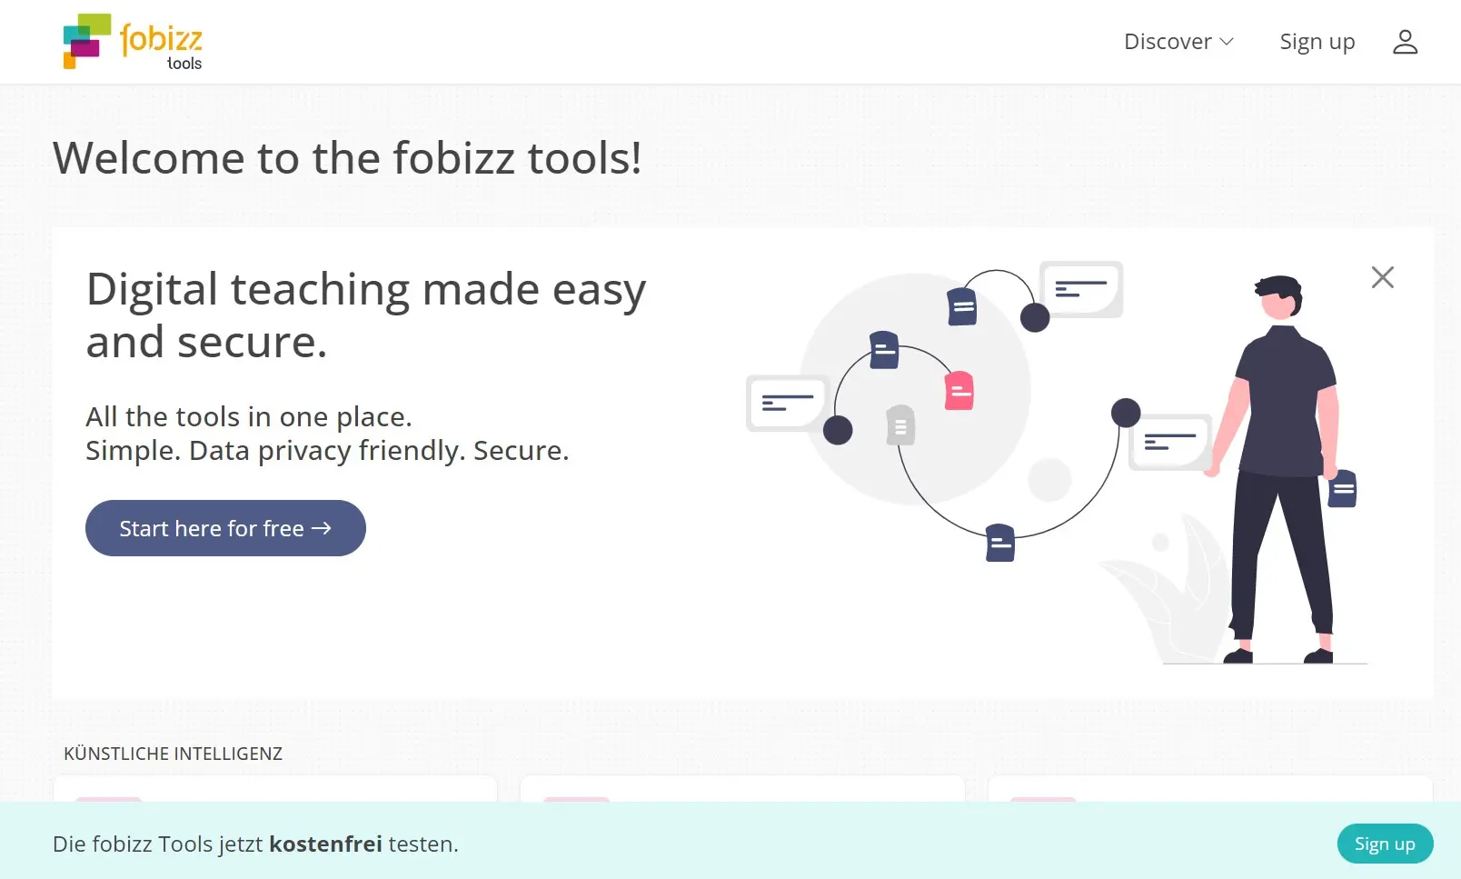
Task: Click the top speech bubble in the illustration
Action: 1081,289
